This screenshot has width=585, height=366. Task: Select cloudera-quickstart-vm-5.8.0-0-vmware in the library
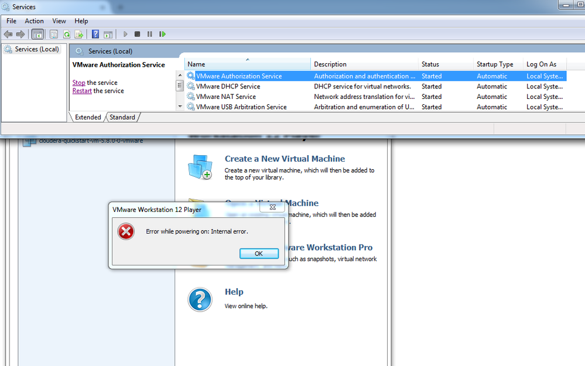click(91, 141)
